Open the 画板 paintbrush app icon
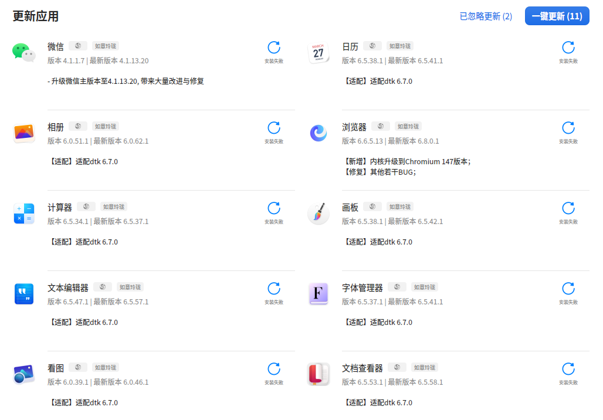This screenshot has width=603, height=420. pos(319,214)
